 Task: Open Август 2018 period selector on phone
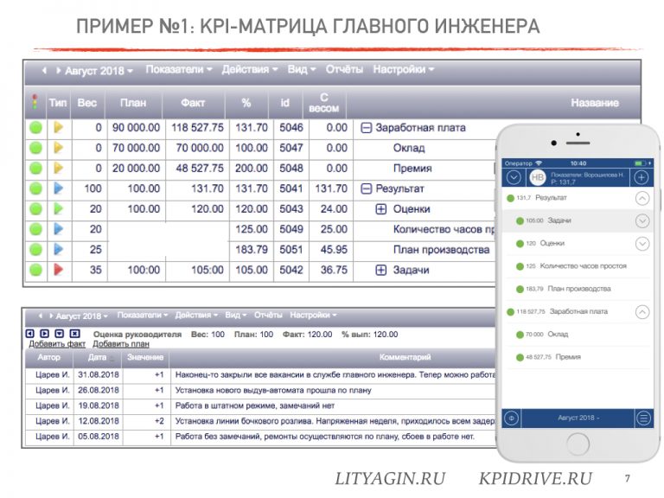[x=578, y=418]
